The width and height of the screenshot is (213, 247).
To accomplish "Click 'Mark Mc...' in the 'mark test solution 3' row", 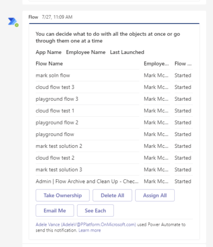I will [156, 170].
